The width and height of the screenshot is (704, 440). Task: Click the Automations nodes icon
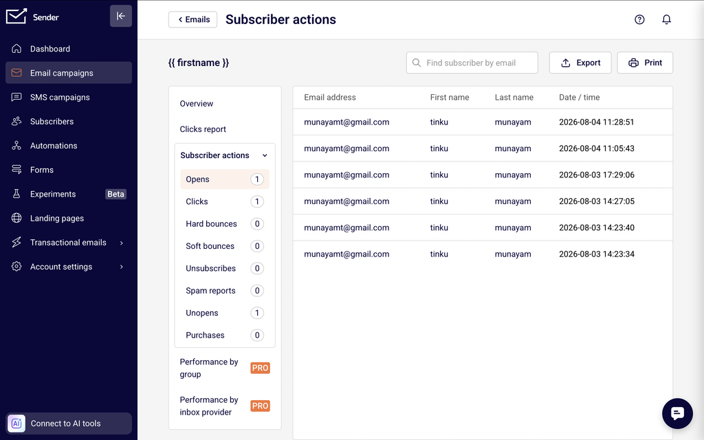16,146
